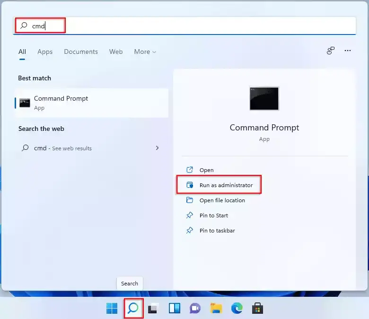
Task: Switch to the Documents tab
Action: (81, 52)
